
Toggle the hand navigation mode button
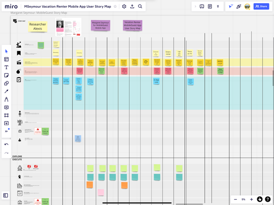click(x=259, y=200)
